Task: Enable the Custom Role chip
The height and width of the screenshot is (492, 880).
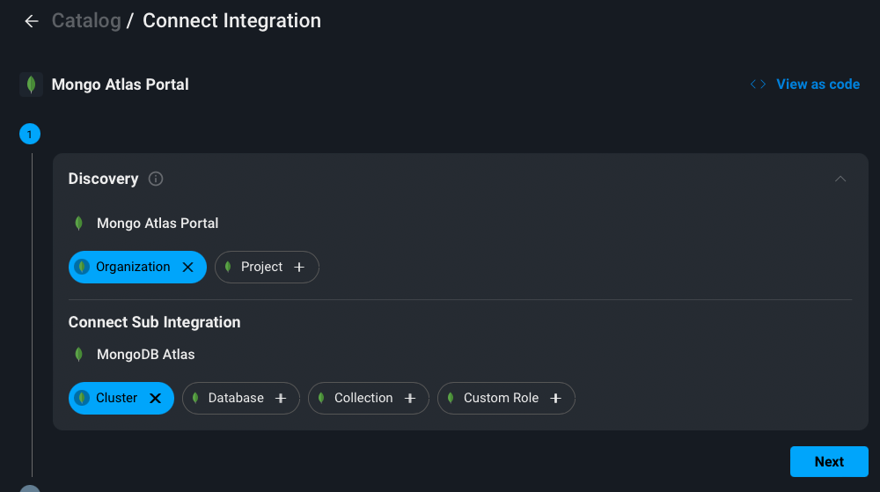Action: (501, 399)
